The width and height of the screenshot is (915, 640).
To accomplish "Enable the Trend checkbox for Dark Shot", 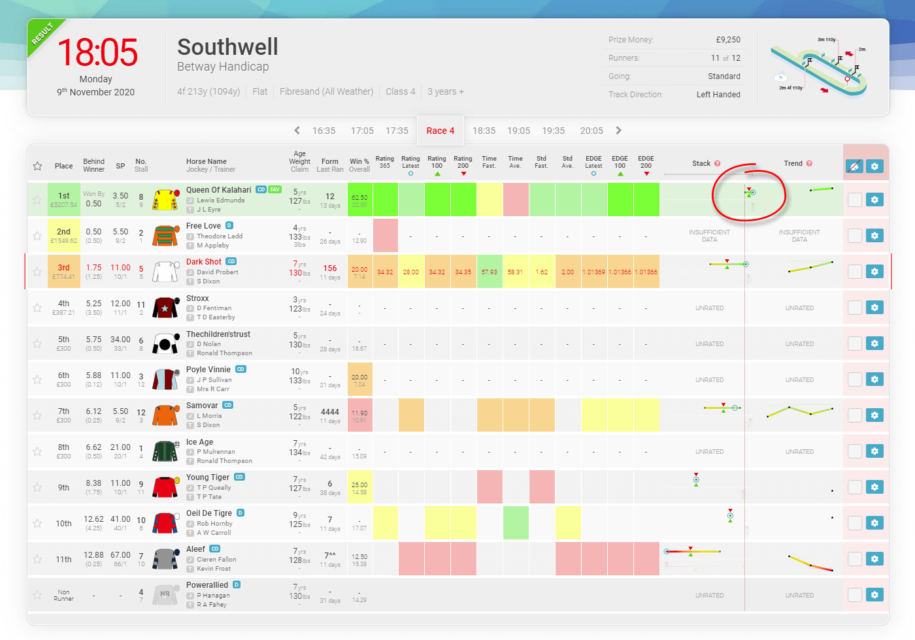I will 855,271.
